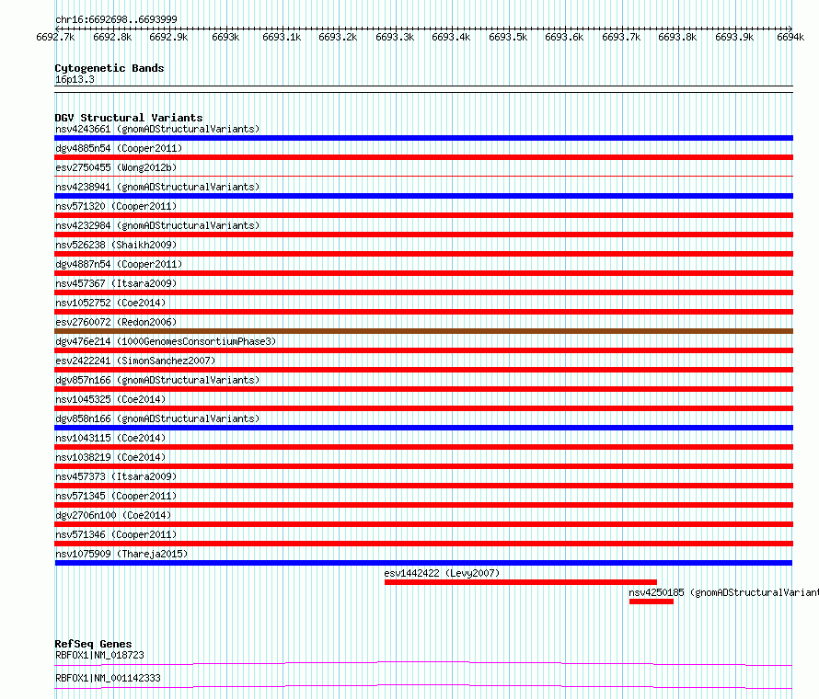Screen dimensions: 819x699
Task: Click the 6693.5k ruler label
Action: pos(508,37)
